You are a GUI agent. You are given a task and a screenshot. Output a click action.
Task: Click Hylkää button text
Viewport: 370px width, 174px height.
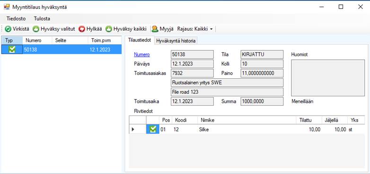pyautogui.click(x=94, y=29)
